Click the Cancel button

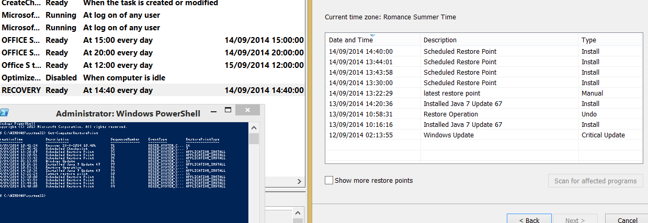coord(627,219)
